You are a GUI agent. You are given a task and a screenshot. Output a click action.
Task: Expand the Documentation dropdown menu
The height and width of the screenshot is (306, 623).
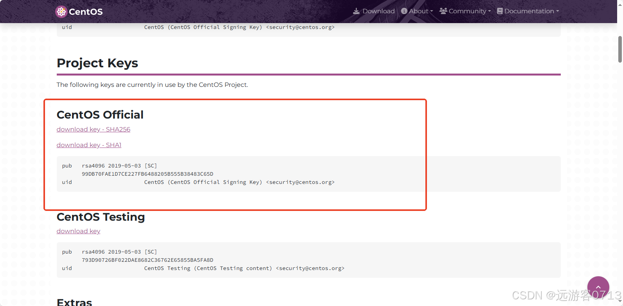528,11
